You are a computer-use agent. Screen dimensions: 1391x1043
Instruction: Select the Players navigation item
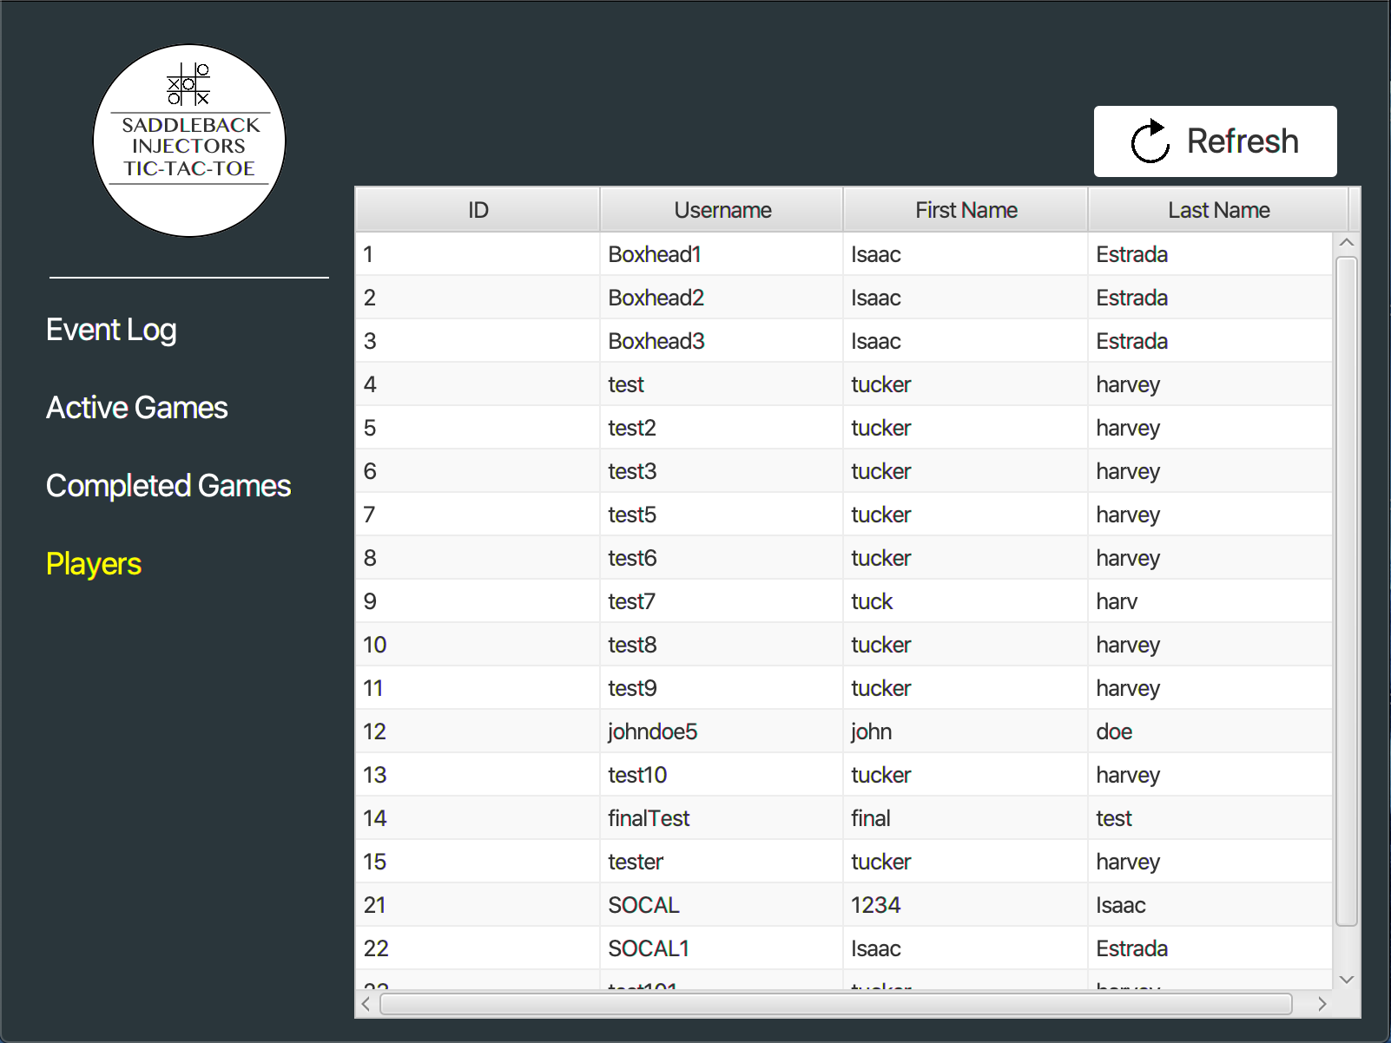[93, 564]
